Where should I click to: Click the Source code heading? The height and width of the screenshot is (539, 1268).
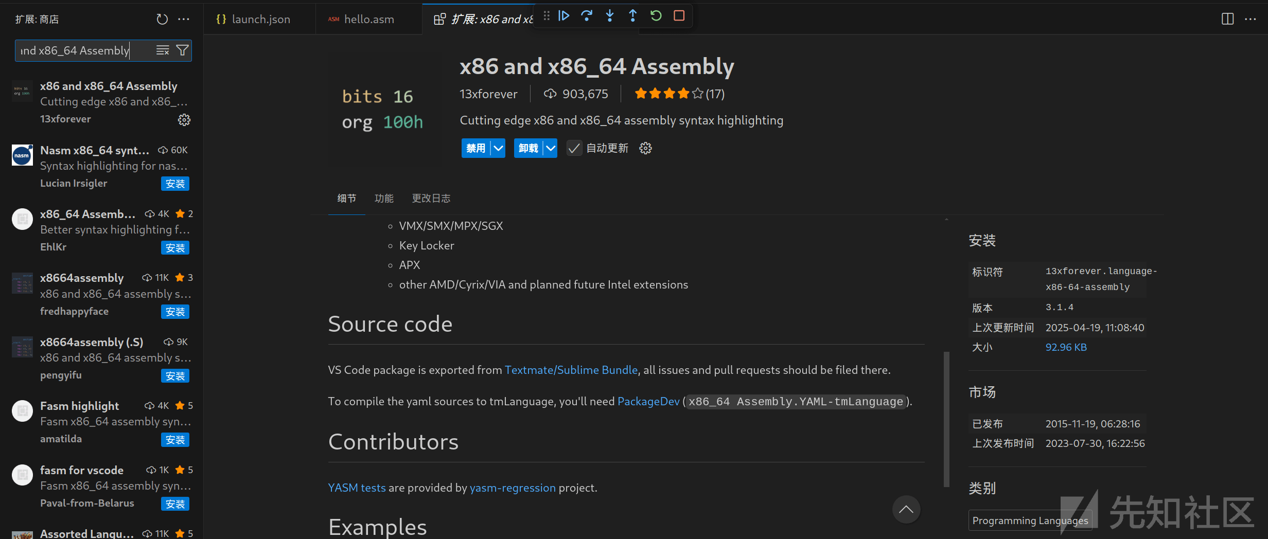[x=390, y=325]
